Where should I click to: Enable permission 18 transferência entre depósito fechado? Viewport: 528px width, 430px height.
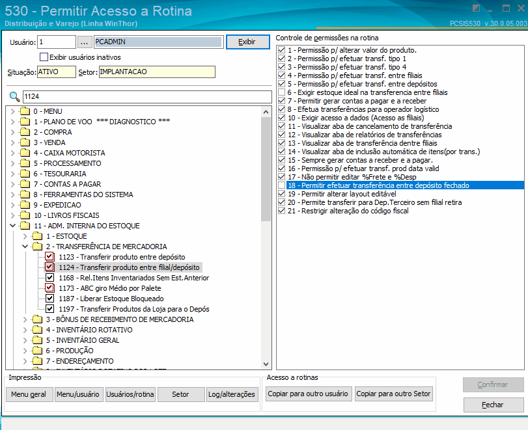point(281,185)
